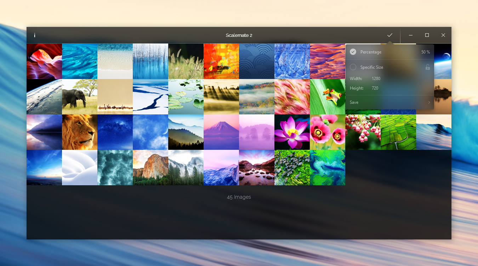Screen dimensions: 478x266
Task: Select the frozen blue trees thumbnail
Action: [x=150, y=61]
